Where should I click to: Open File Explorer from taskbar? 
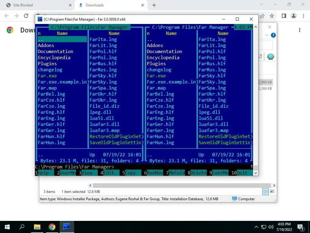pyautogui.click(x=37, y=227)
